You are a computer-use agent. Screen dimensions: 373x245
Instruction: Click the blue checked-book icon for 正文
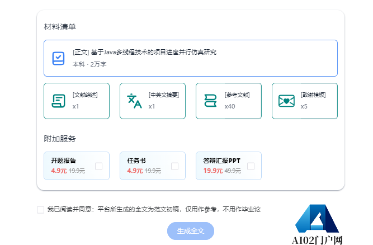click(58, 58)
